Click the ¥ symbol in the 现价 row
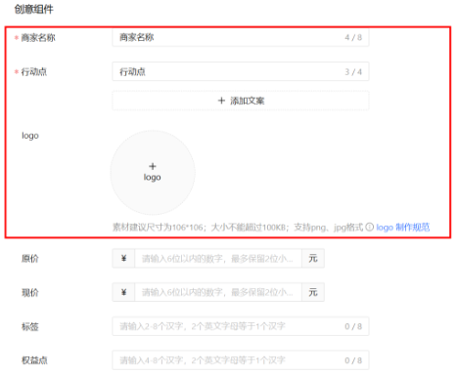458x376 pixels. click(123, 292)
